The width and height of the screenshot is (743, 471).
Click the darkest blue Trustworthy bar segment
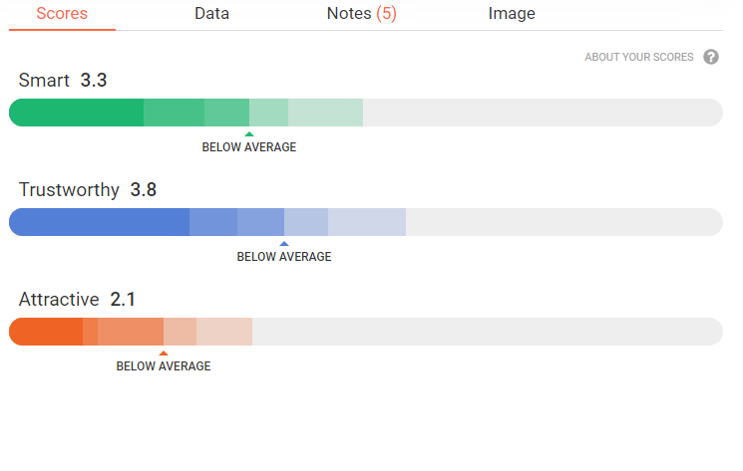pyautogui.click(x=100, y=222)
